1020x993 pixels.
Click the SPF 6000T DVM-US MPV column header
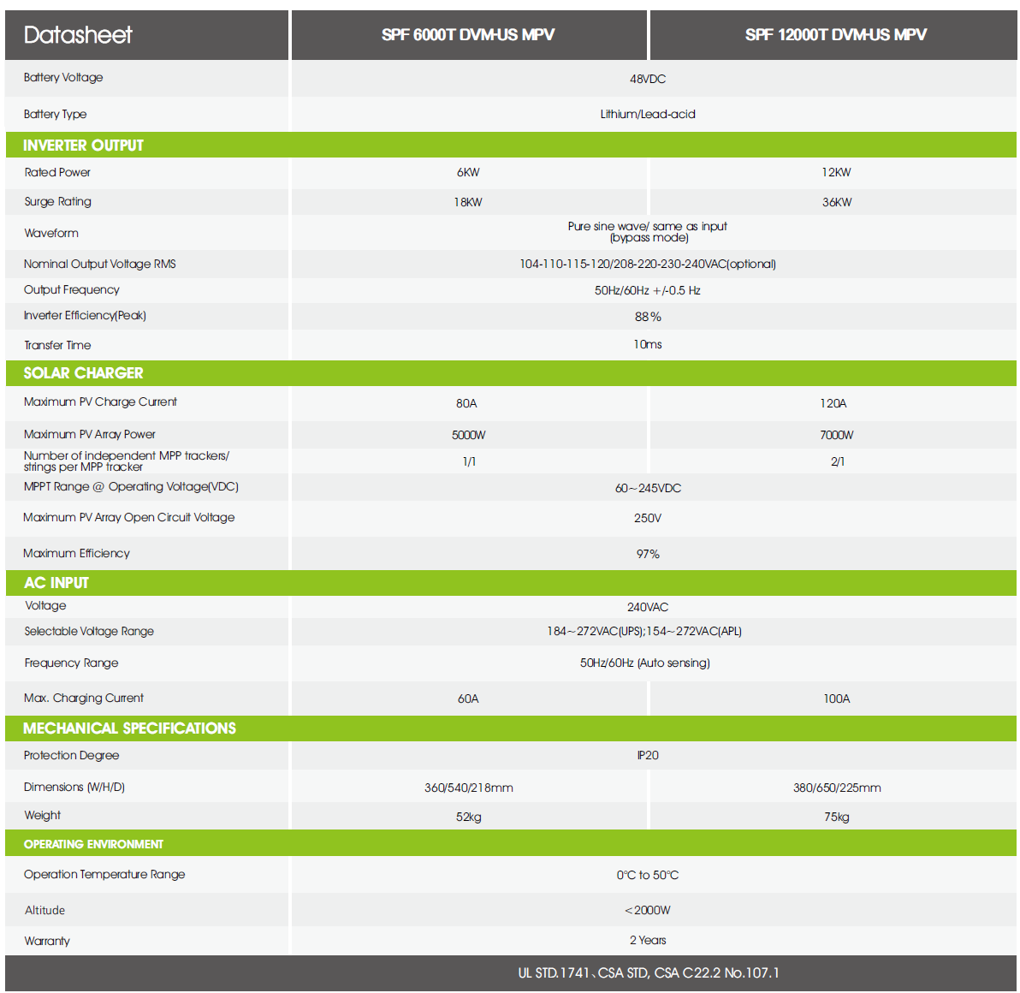pyautogui.click(x=468, y=35)
